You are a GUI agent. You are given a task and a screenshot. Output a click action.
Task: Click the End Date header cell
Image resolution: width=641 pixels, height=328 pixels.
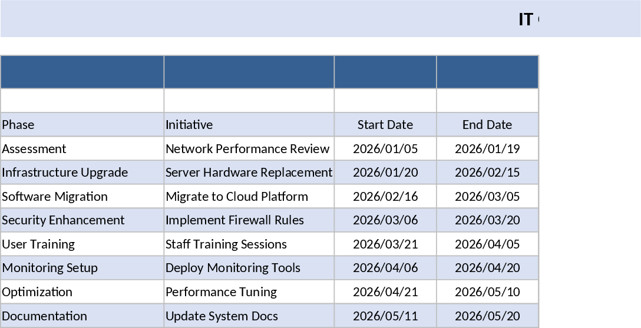click(487, 125)
